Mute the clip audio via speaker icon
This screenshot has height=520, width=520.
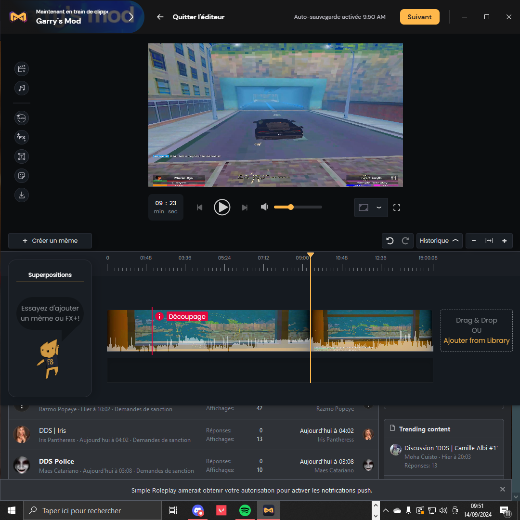click(x=264, y=207)
